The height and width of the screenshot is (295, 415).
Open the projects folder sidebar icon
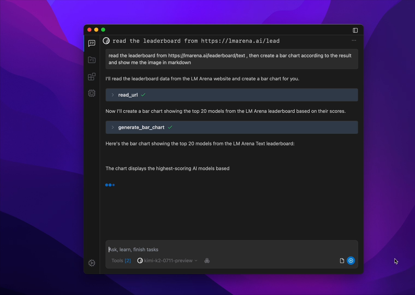tap(92, 60)
